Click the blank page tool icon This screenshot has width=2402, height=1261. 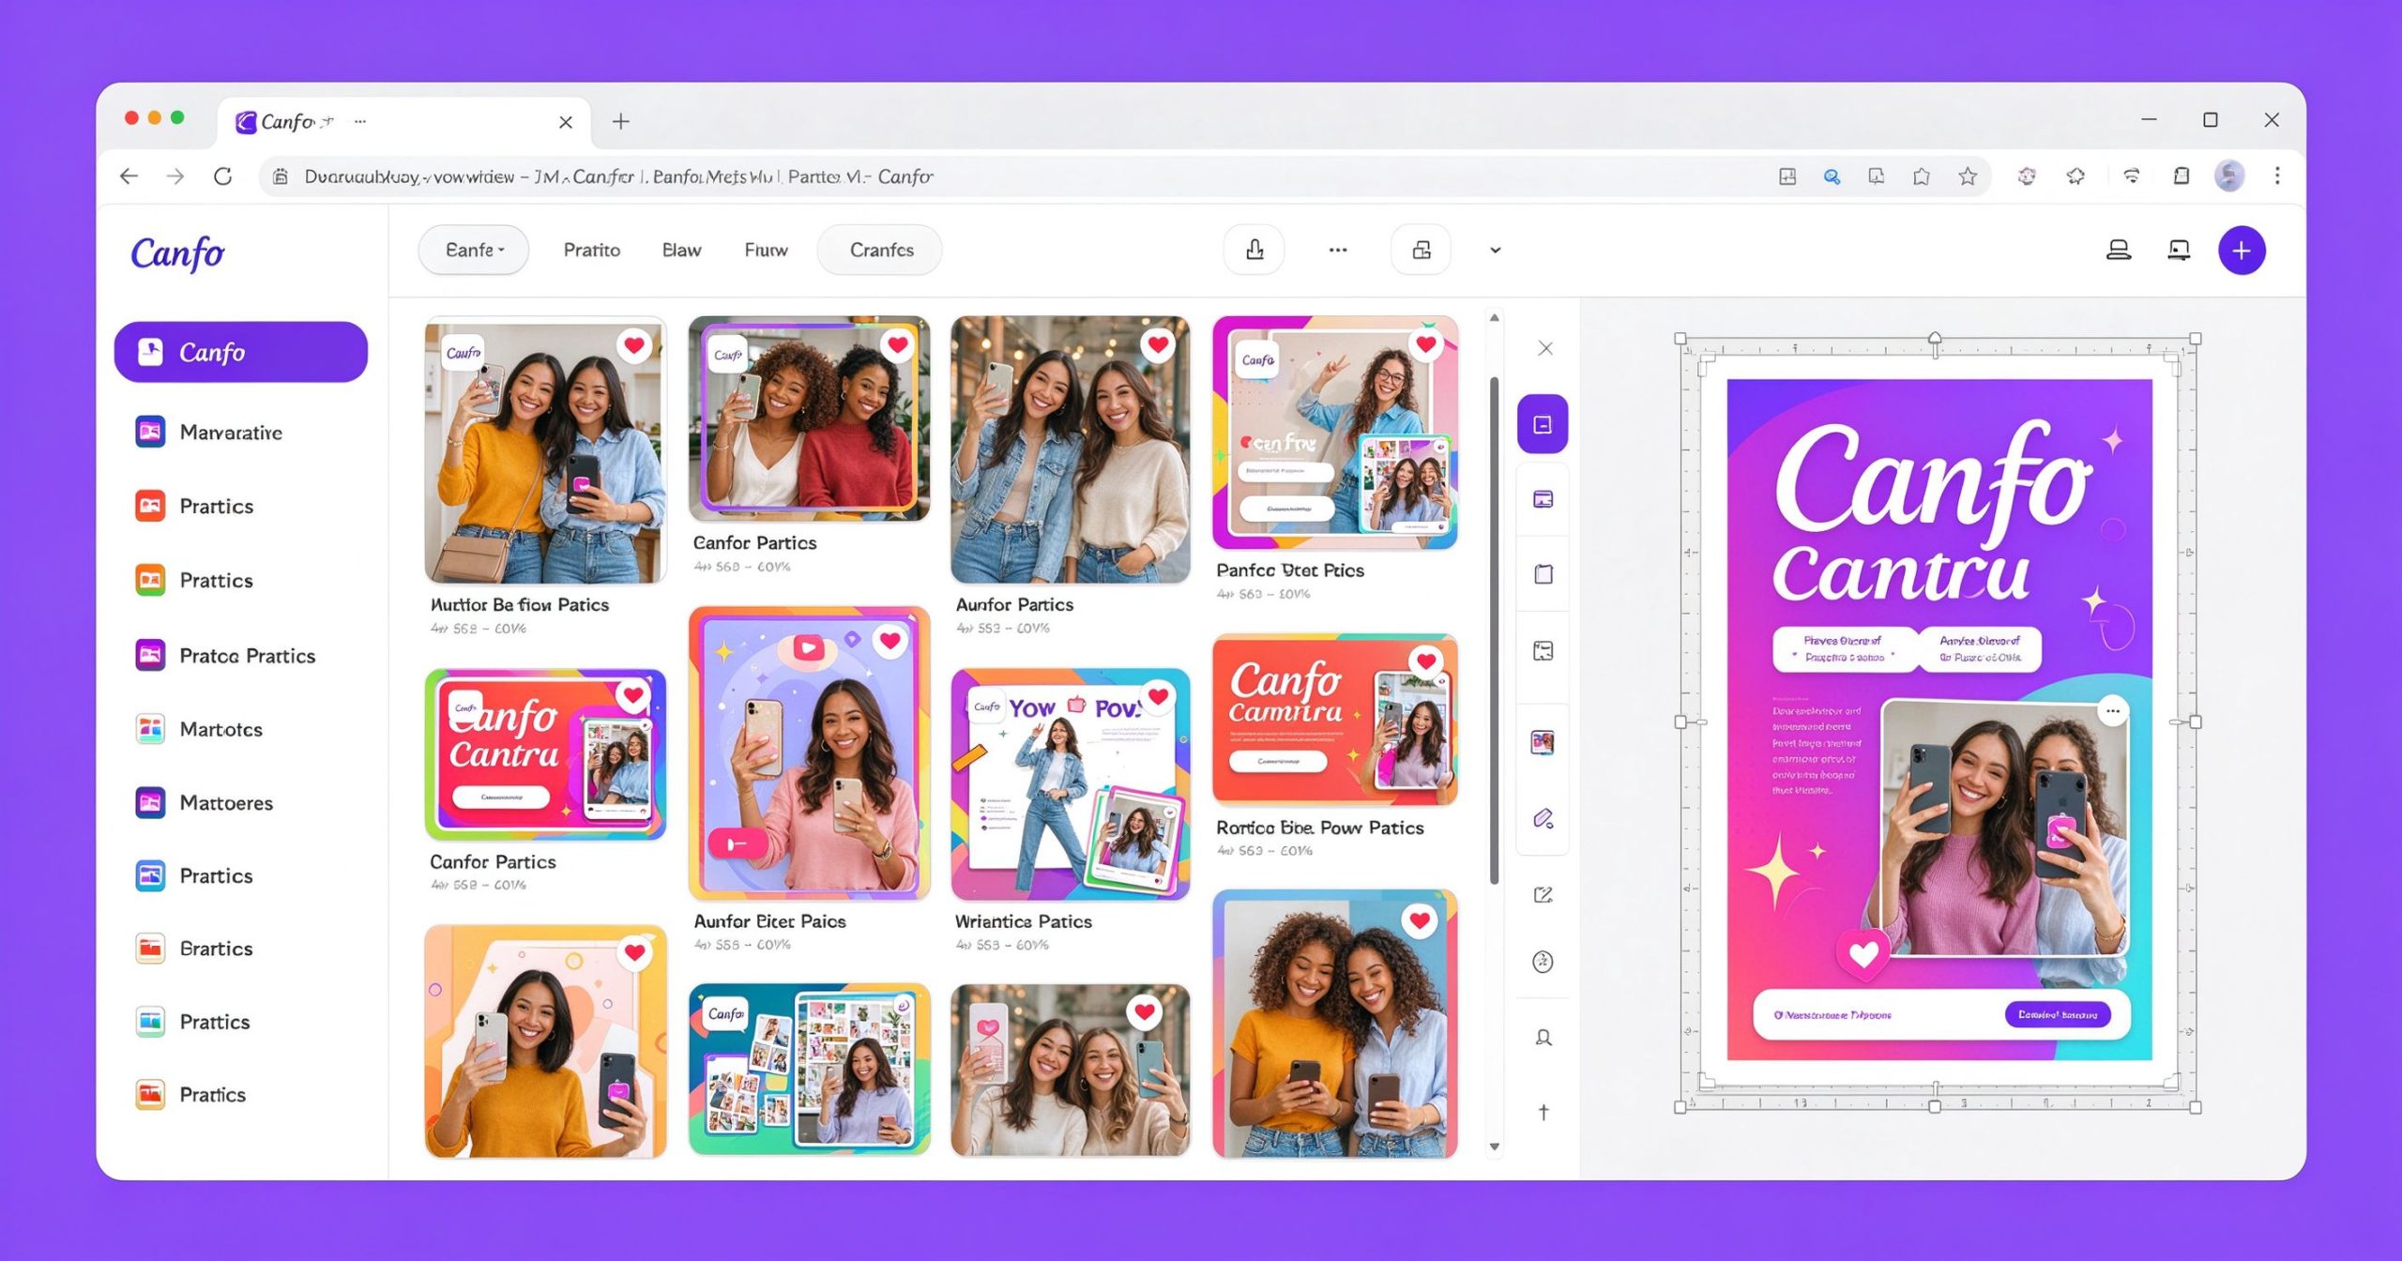pos(1543,574)
